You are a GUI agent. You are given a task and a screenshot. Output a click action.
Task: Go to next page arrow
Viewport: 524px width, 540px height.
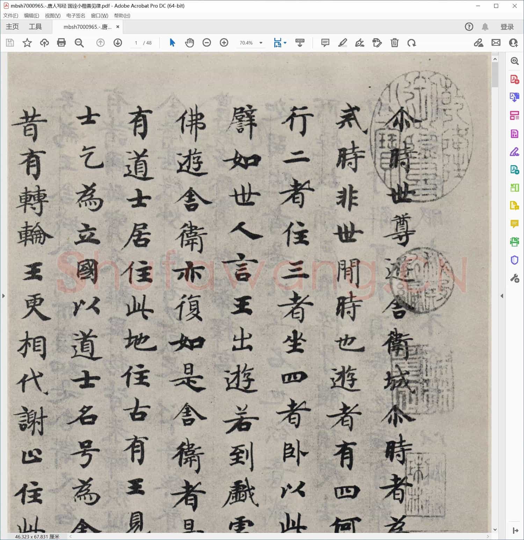tap(118, 43)
